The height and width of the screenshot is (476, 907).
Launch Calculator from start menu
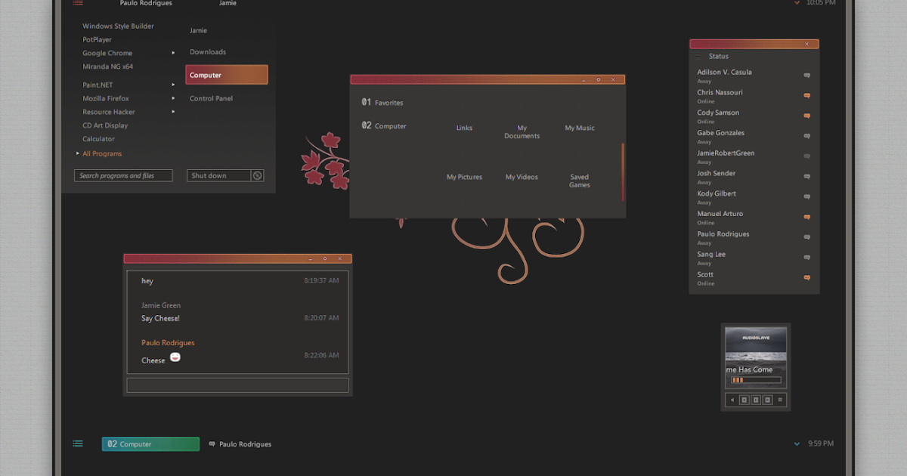98,139
